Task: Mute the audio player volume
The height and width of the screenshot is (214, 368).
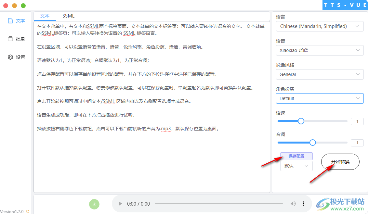Action: 293,204
